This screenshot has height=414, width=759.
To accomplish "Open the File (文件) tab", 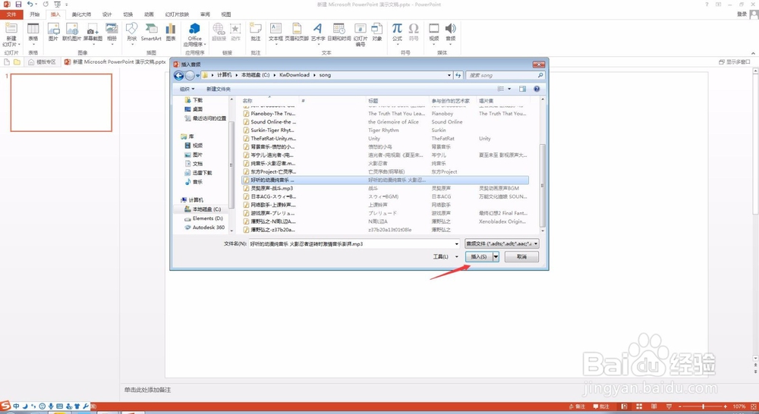I will pyautogui.click(x=11, y=14).
